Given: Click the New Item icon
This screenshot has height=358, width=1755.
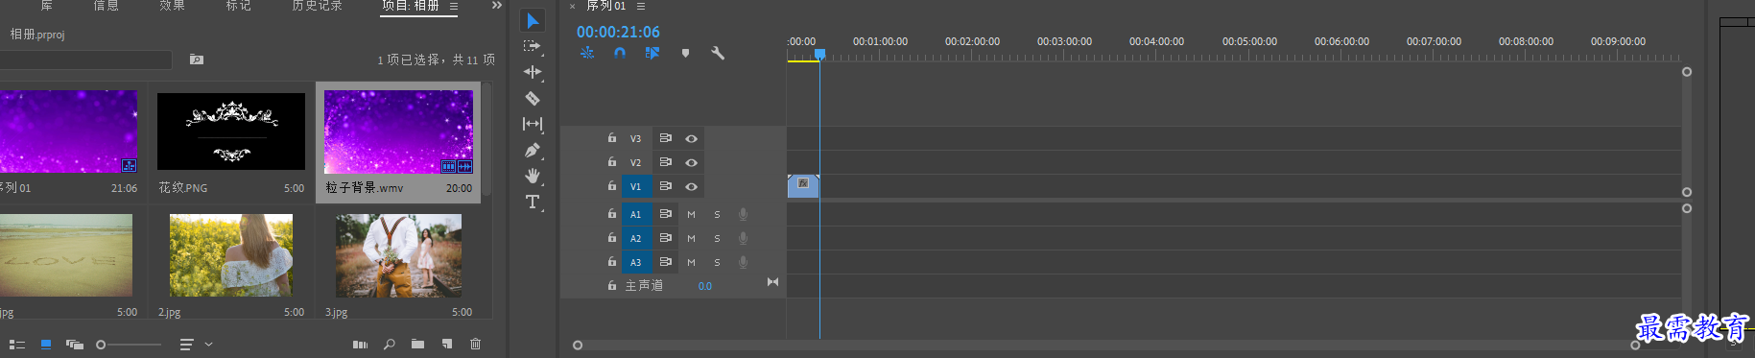Looking at the screenshot, I should point(447,344).
